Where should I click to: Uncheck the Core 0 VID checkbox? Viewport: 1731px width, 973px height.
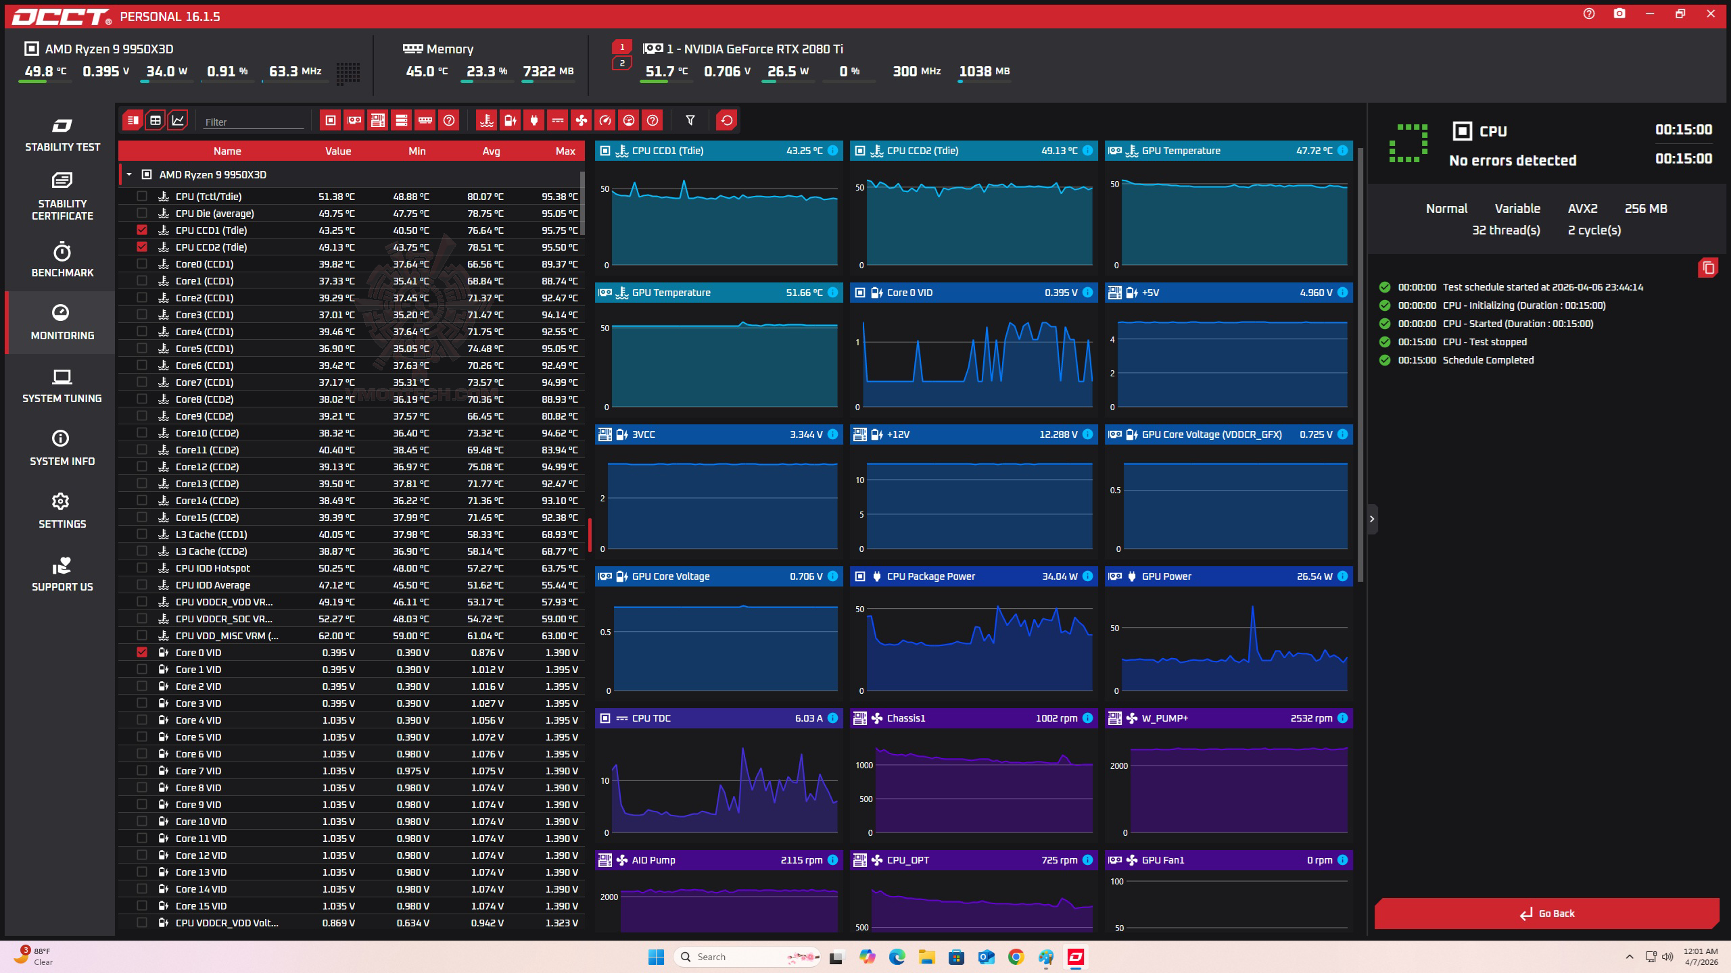pyautogui.click(x=142, y=652)
